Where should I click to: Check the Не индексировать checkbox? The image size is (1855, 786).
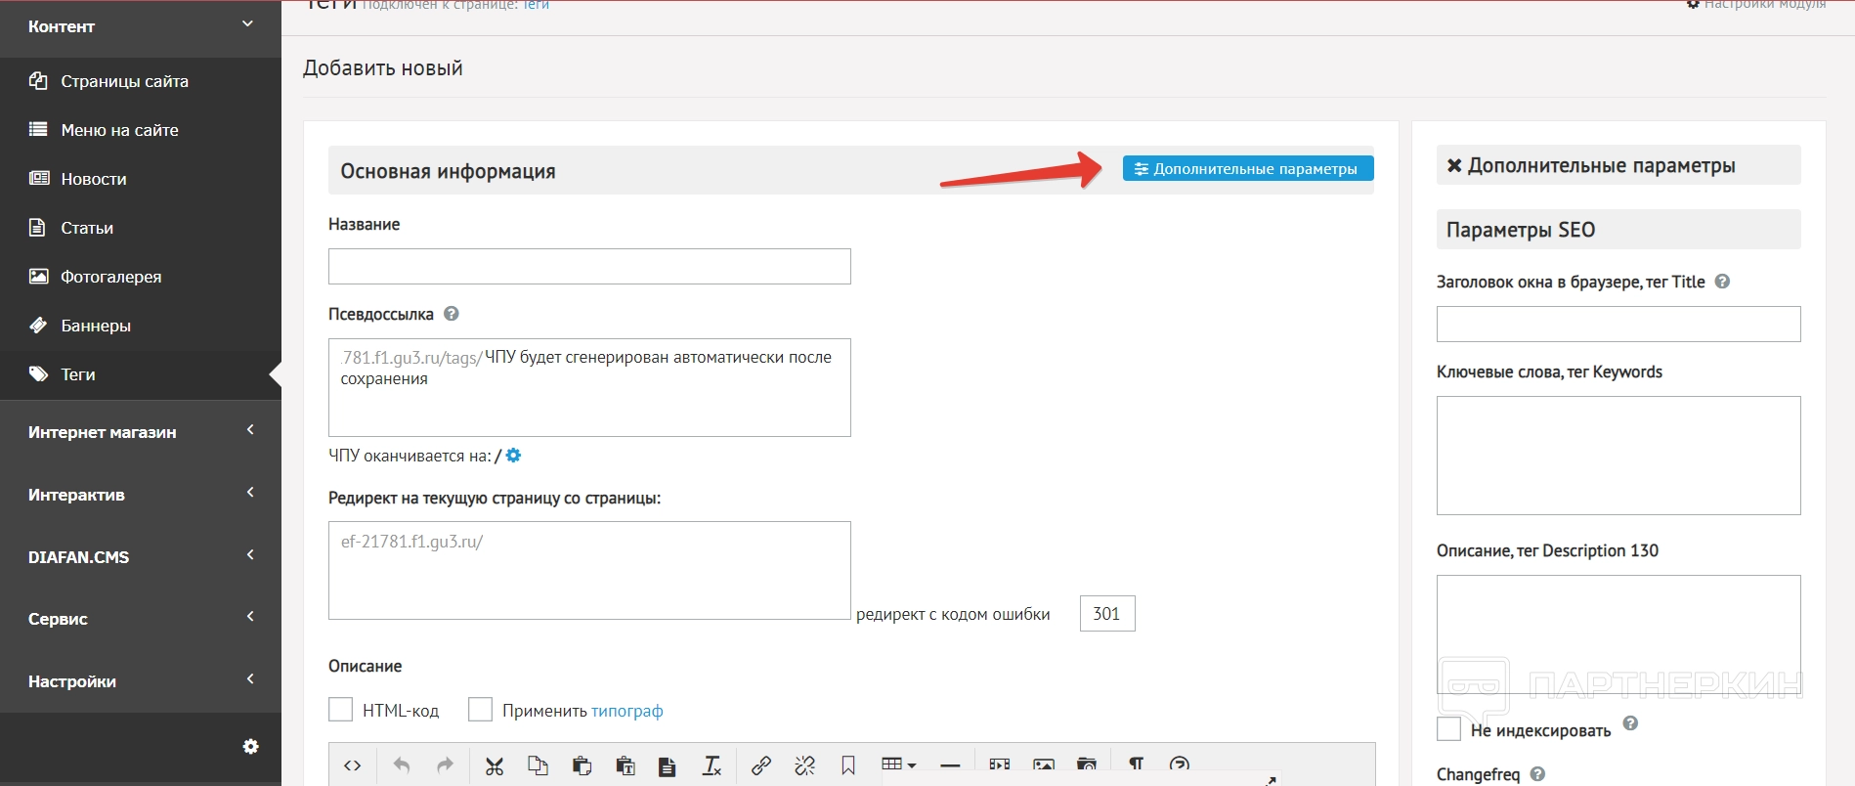click(x=1448, y=729)
